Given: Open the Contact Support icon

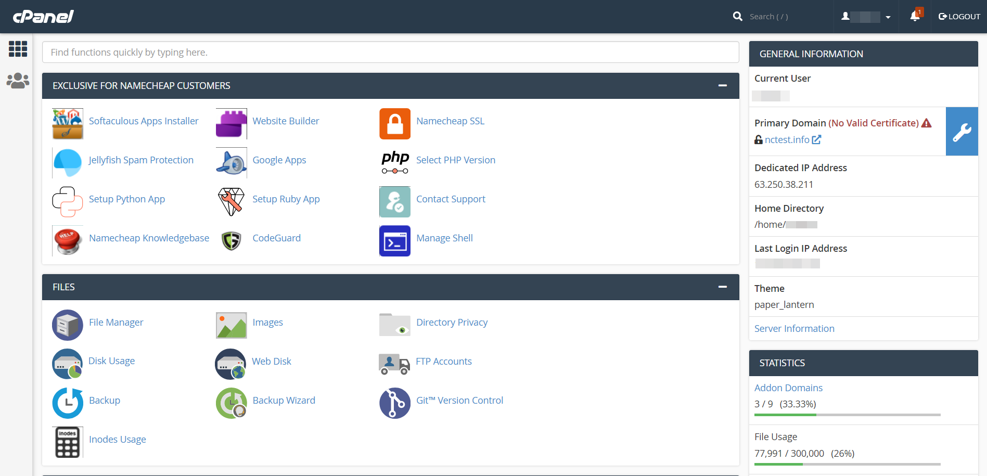Looking at the screenshot, I should (x=395, y=202).
